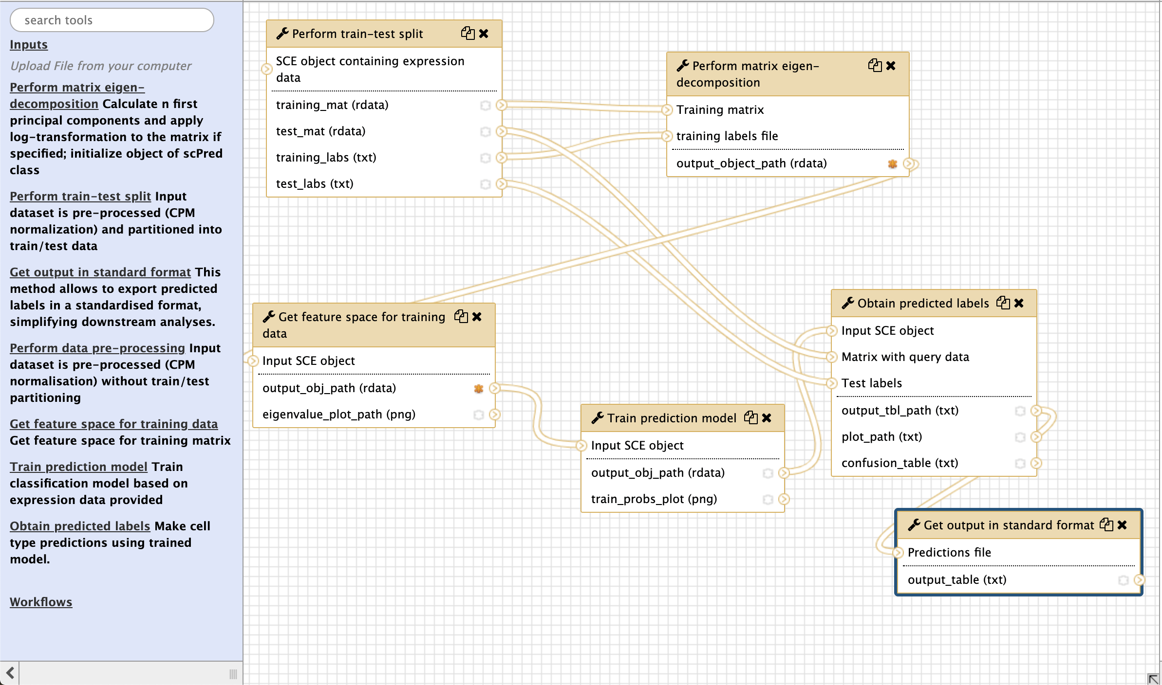Remove the Get output in standard format node

pyautogui.click(x=1123, y=525)
